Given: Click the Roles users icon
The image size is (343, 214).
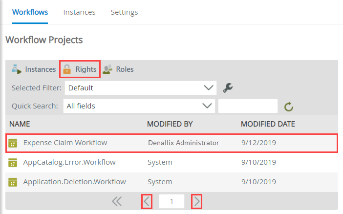Looking at the screenshot, I should point(108,69).
